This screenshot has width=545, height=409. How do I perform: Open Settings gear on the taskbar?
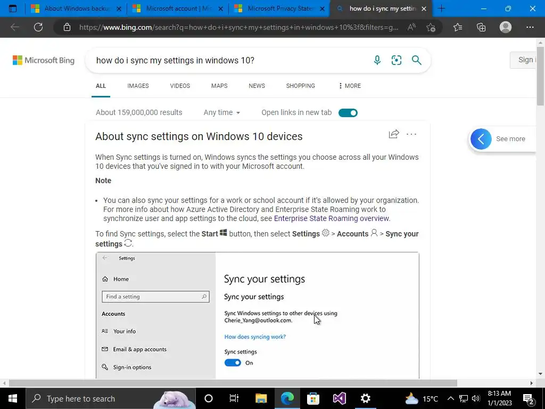(365, 398)
